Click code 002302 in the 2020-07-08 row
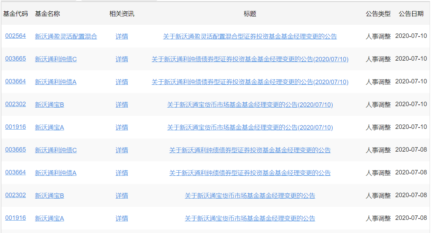Viewport: 431px width, 233px height. point(16,195)
